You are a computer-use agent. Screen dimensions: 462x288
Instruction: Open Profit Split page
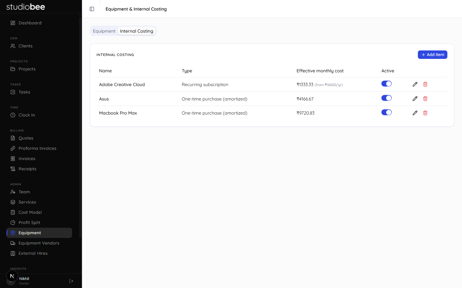click(x=39, y=223)
